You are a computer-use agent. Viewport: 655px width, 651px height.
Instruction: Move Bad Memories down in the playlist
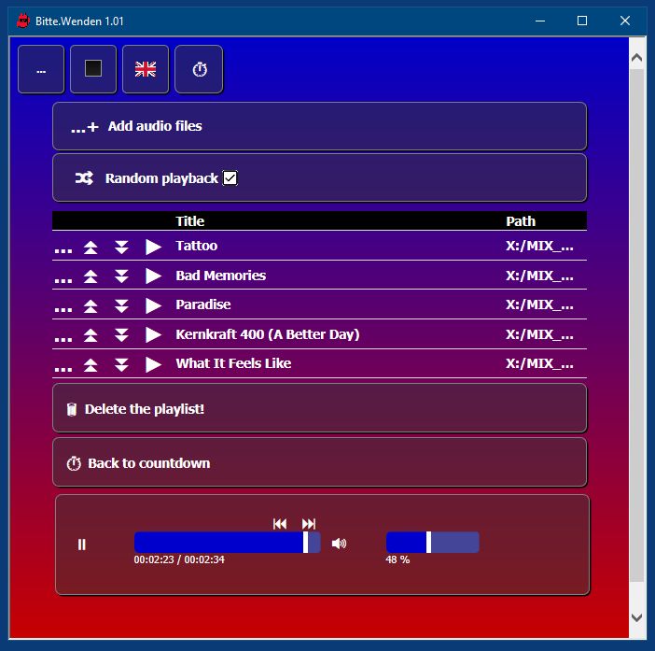(x=121, y=276)
